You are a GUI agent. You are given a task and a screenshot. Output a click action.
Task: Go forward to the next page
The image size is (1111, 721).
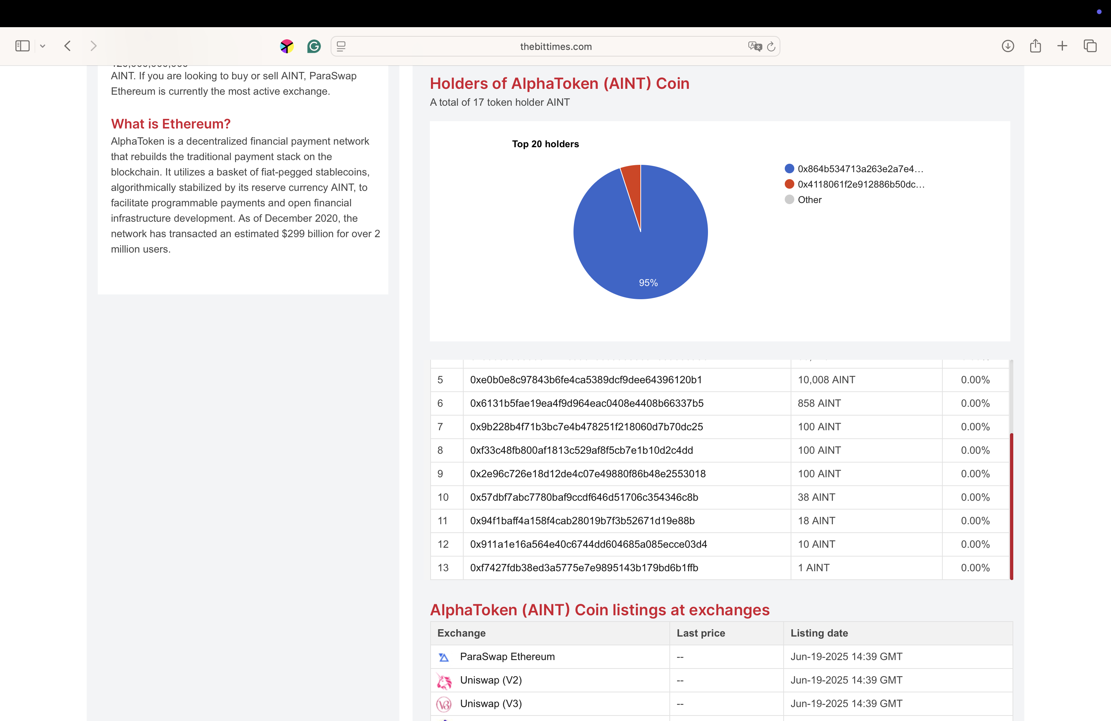(93, 46)
